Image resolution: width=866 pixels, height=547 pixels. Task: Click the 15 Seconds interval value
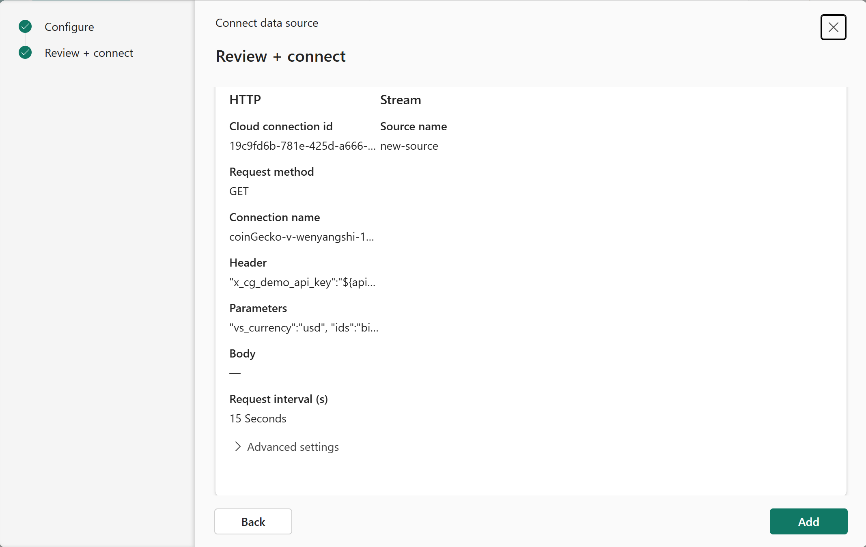tap(258, 418)
